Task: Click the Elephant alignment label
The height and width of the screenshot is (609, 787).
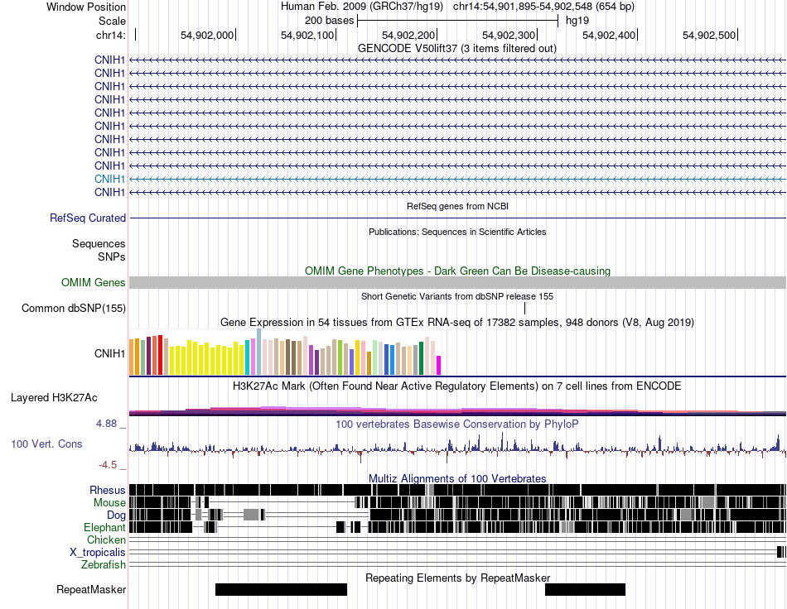Action: pyautogui.click(x=104, y=527)
